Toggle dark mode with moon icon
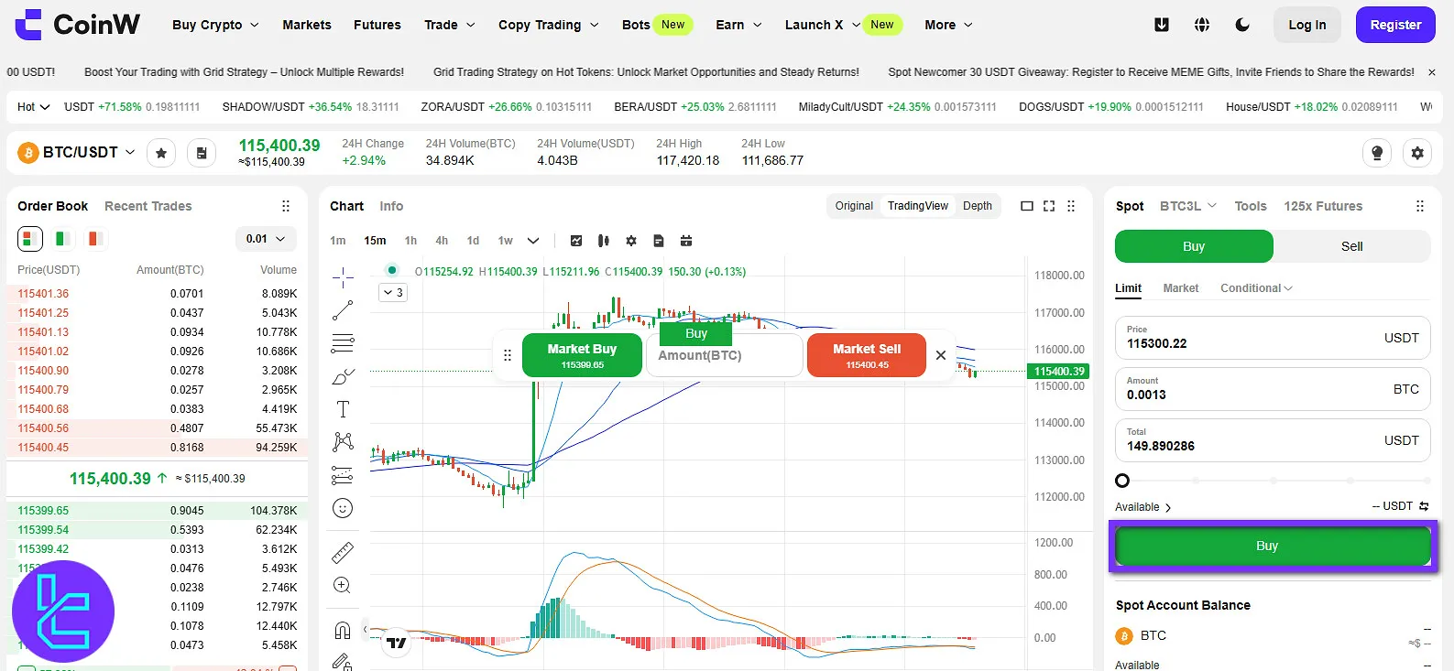The width and height of the screenshot is (1454, 671). tap(1242, 25)
